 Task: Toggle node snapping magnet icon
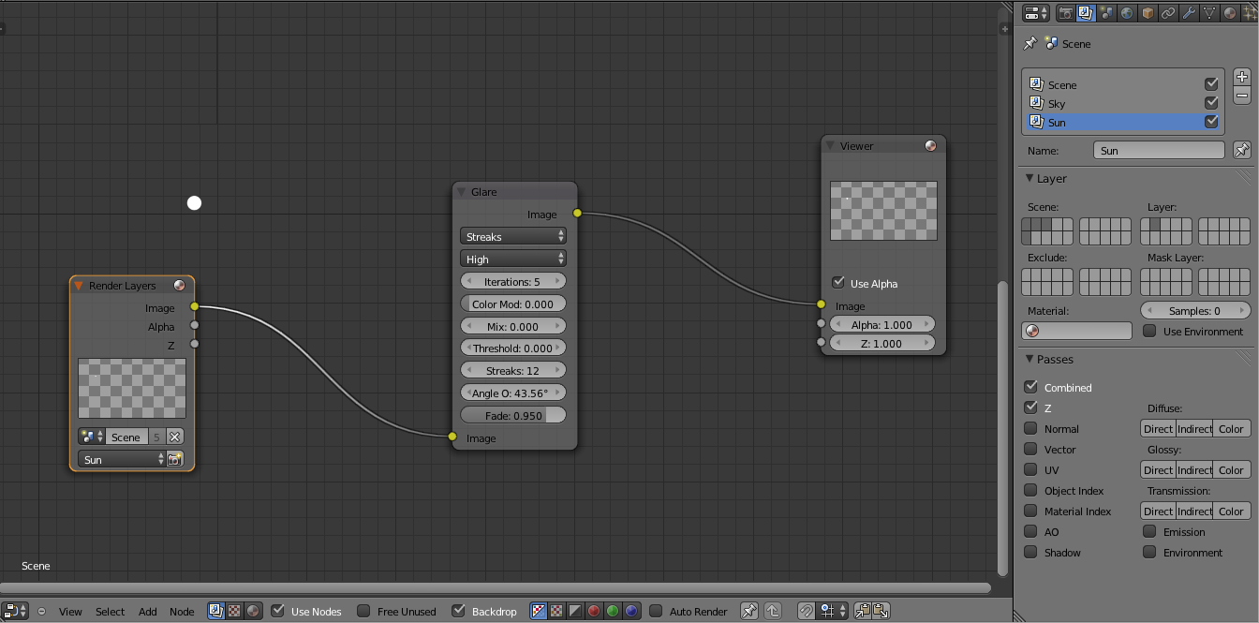tap(807, 611)
